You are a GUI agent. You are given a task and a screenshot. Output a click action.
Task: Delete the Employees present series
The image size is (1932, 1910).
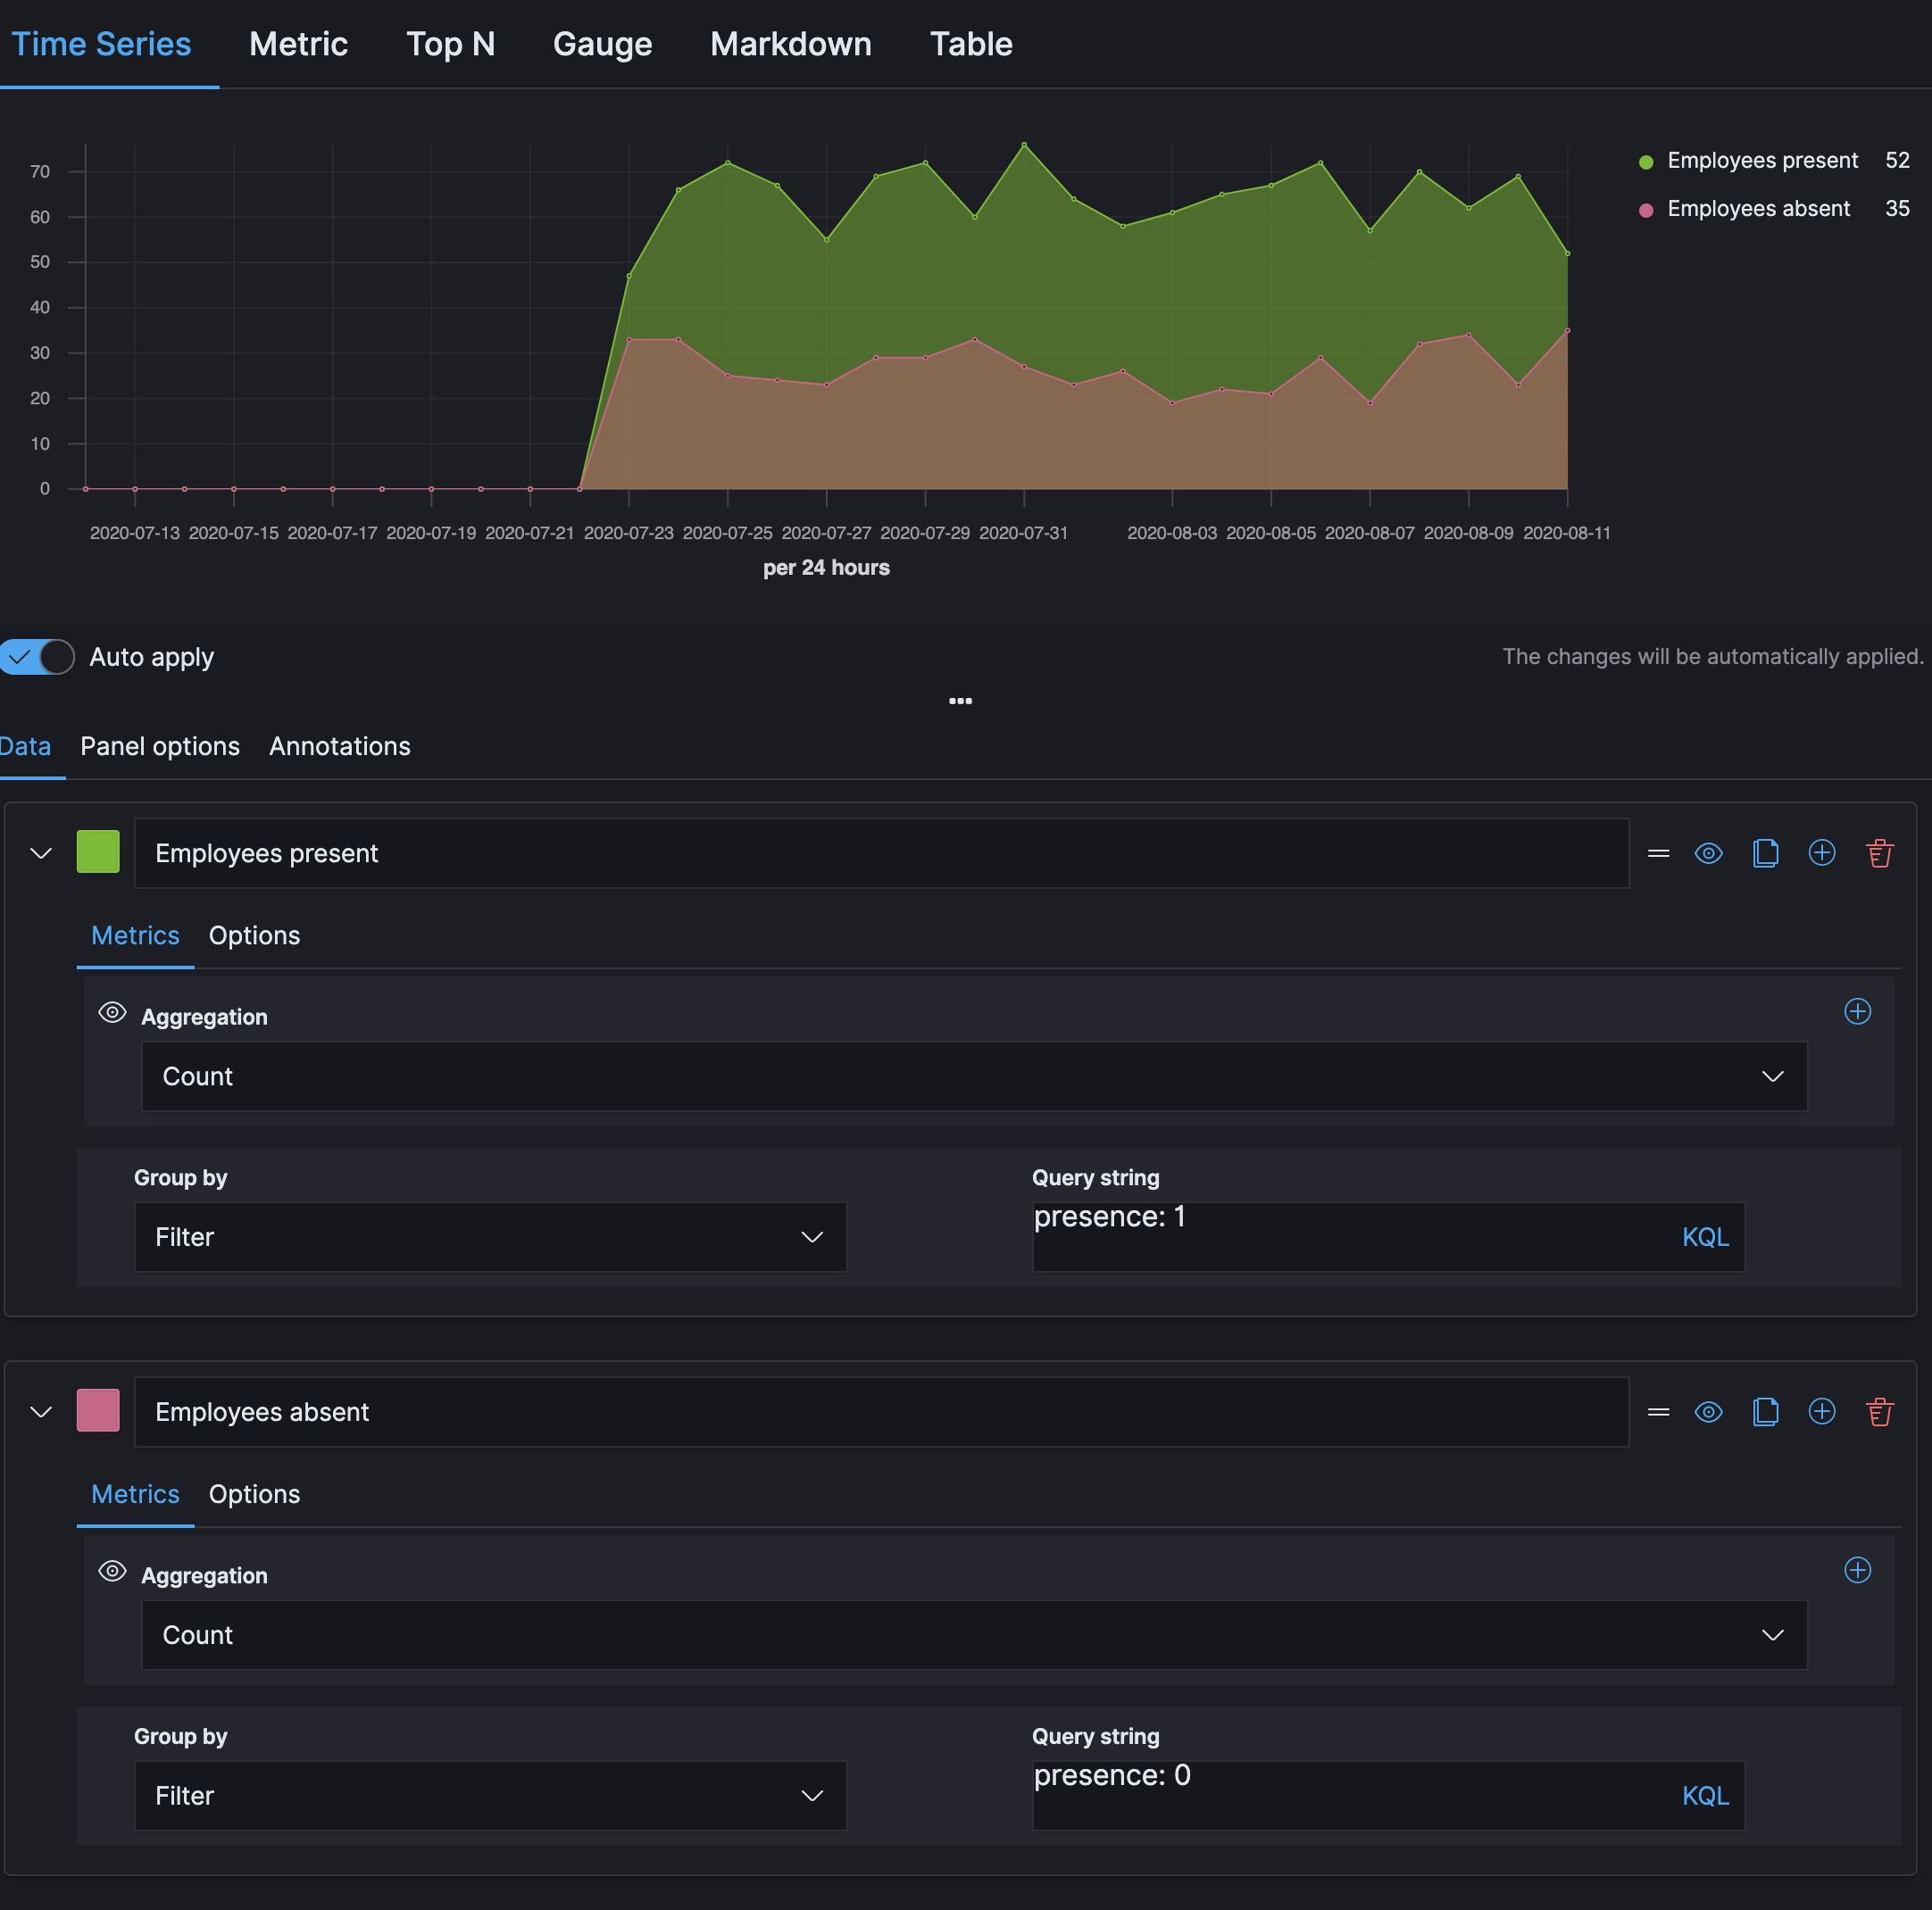click(1879, 852)
